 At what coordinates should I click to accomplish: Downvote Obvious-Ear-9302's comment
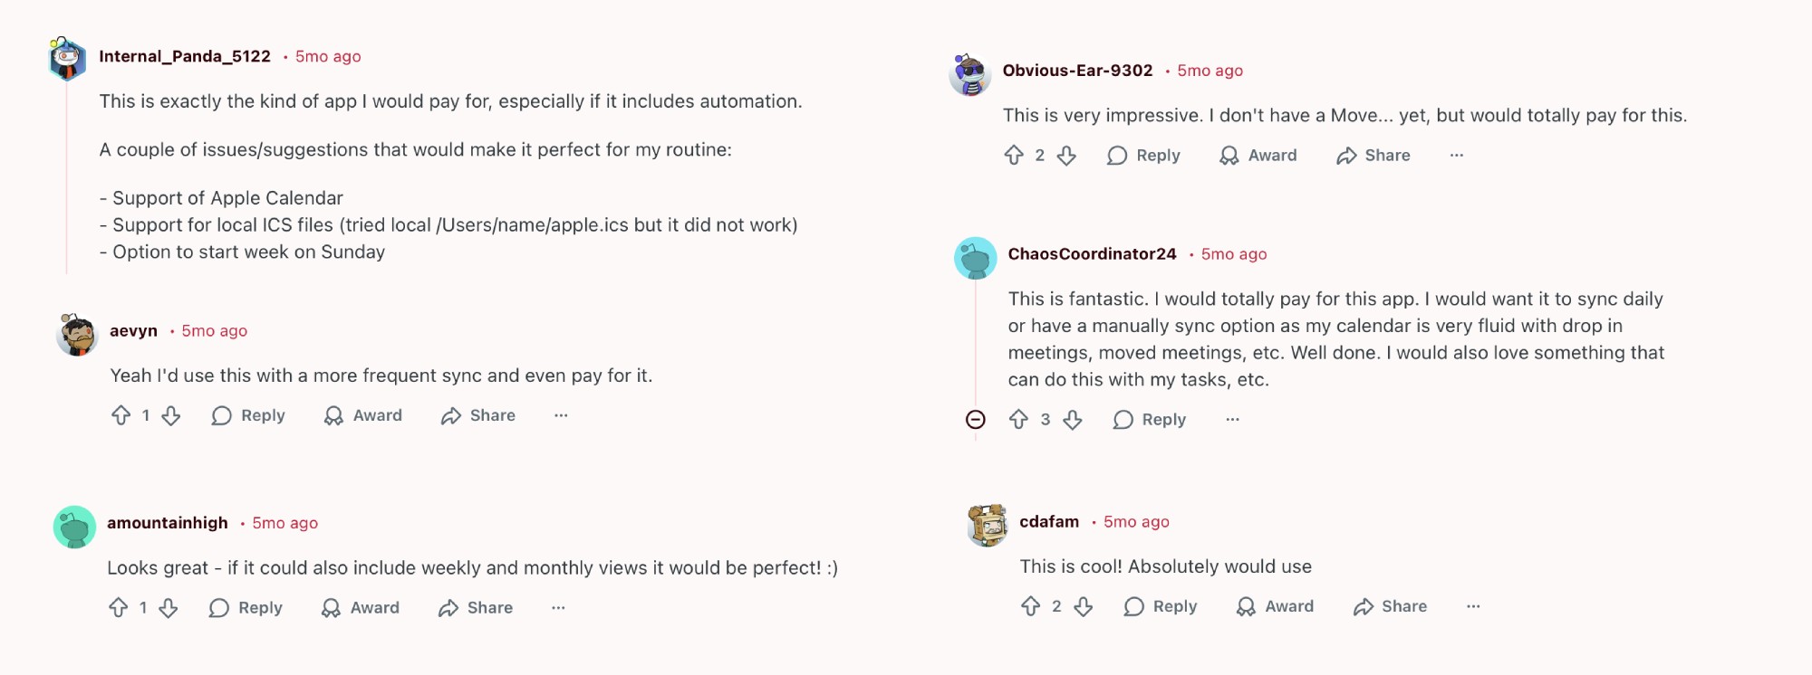tap(1067, 155)
